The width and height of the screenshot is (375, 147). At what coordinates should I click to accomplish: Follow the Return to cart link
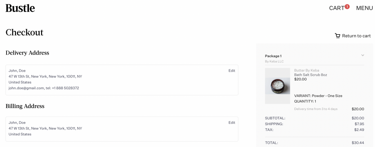pyautogui.click(x=356, y=36)
